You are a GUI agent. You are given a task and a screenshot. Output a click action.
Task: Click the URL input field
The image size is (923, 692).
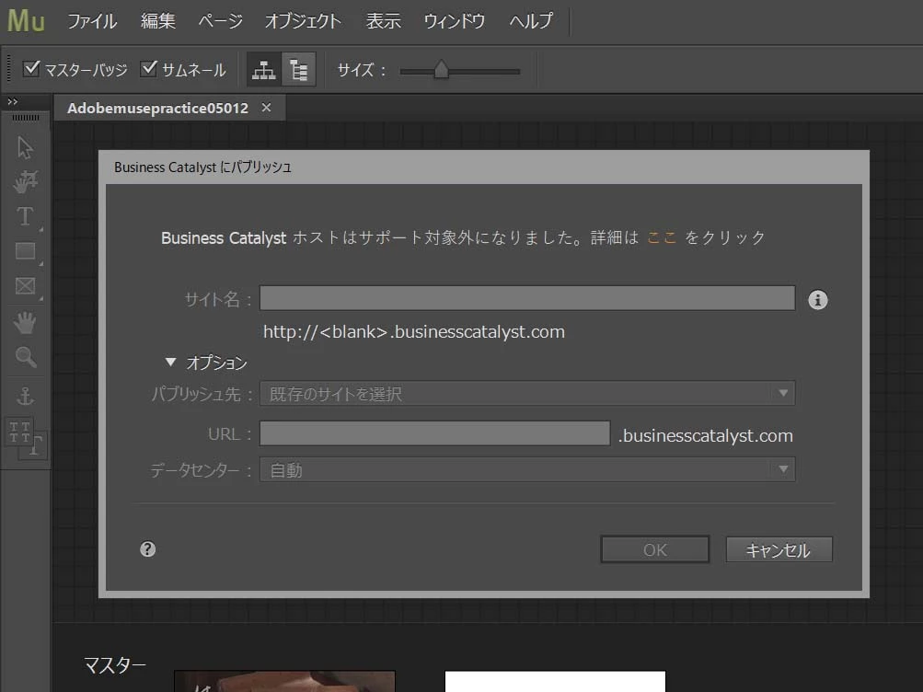[435, 433]
